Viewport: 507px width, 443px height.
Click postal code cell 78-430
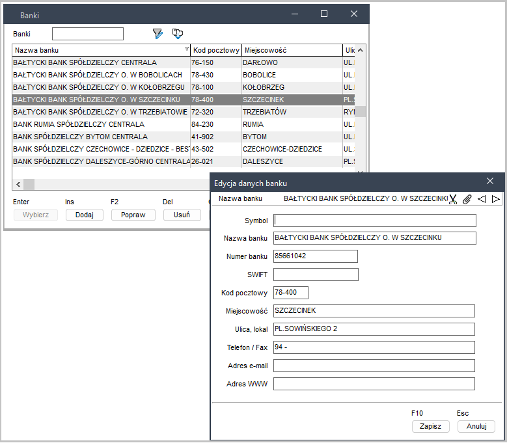pyautogui.click(x=216, y=75)
